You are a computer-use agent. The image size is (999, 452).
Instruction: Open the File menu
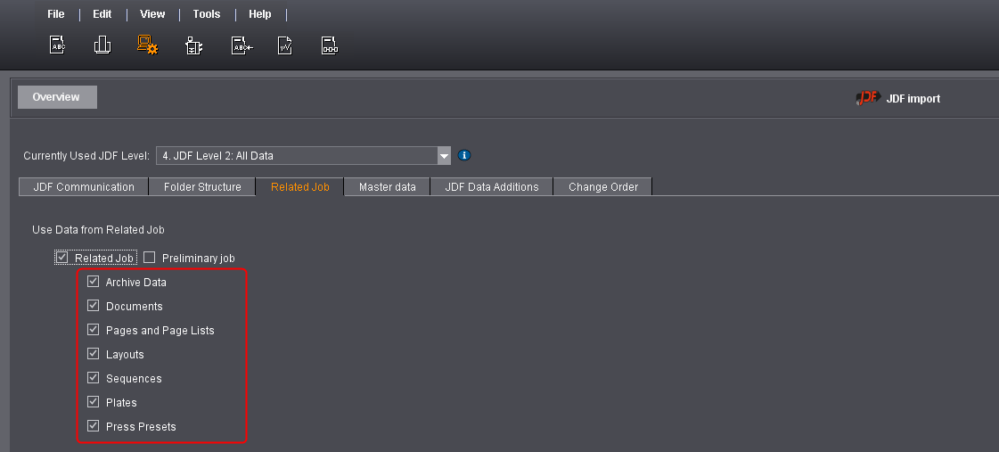[x=56, y=14]
